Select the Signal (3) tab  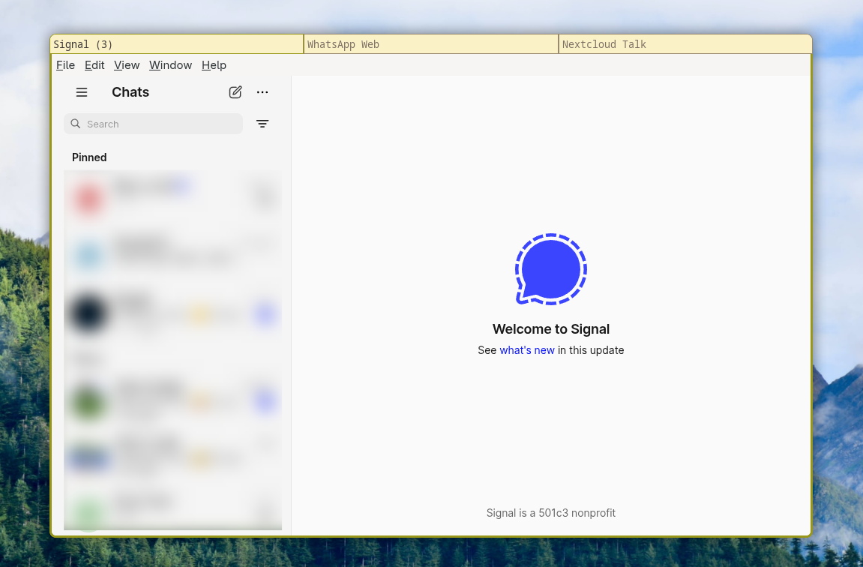point(177,44)
